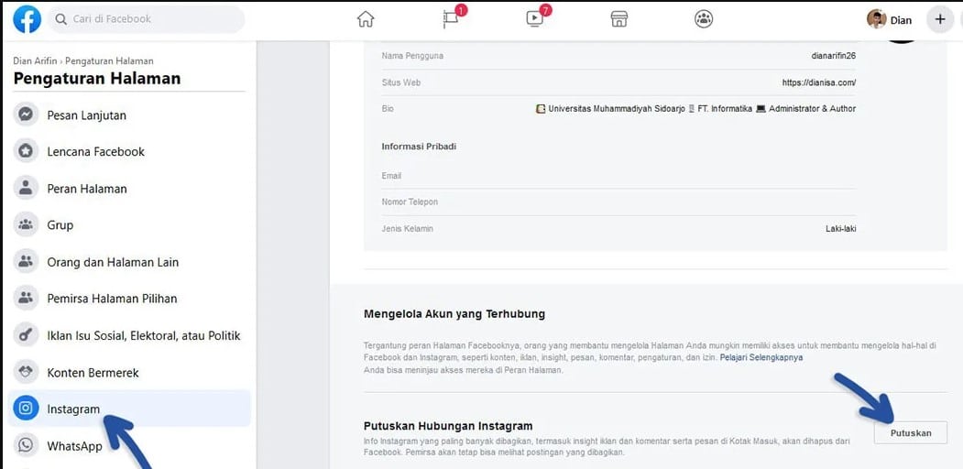Click the Laki-laki gender value
Image resolution: width=963 pixels, height=469 pixels.
point(841,228)
